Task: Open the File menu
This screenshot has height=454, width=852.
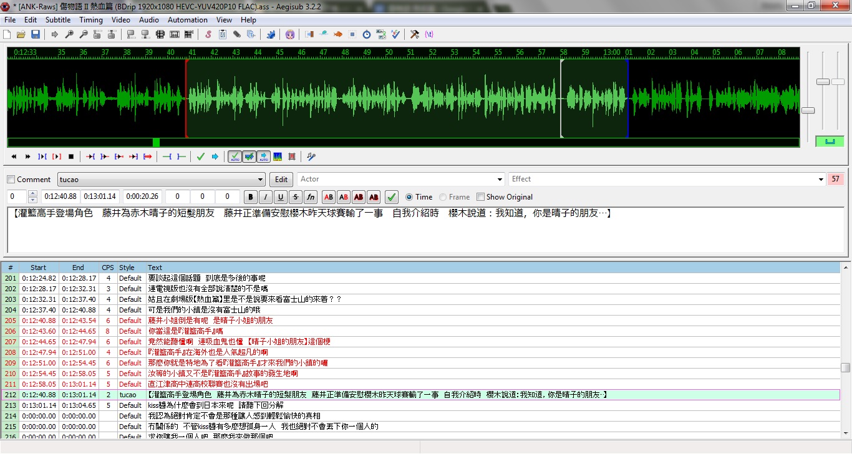Action: (x=10, y=20)
